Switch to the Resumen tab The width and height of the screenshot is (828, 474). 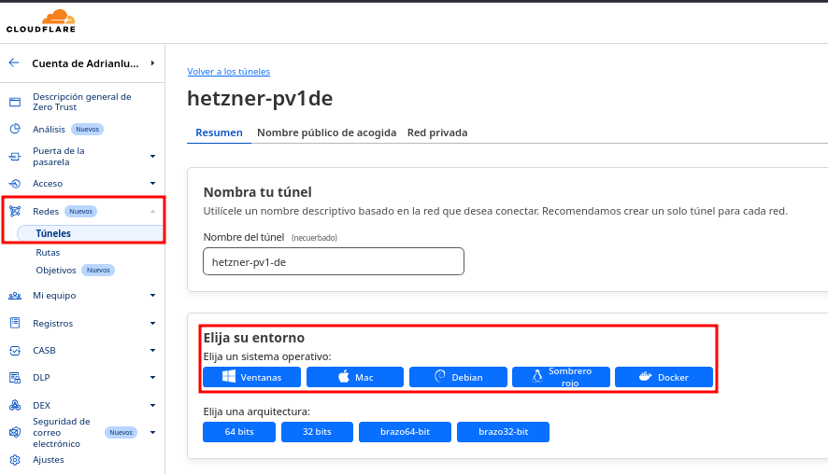[x=219, y=132]
